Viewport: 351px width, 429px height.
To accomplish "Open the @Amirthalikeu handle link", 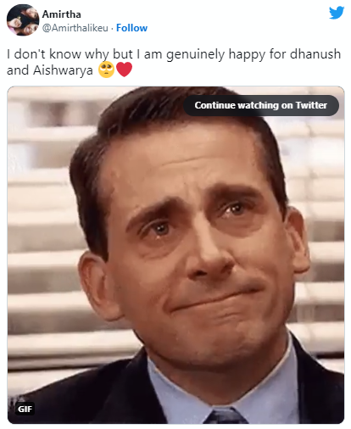I will click(75, 28).
